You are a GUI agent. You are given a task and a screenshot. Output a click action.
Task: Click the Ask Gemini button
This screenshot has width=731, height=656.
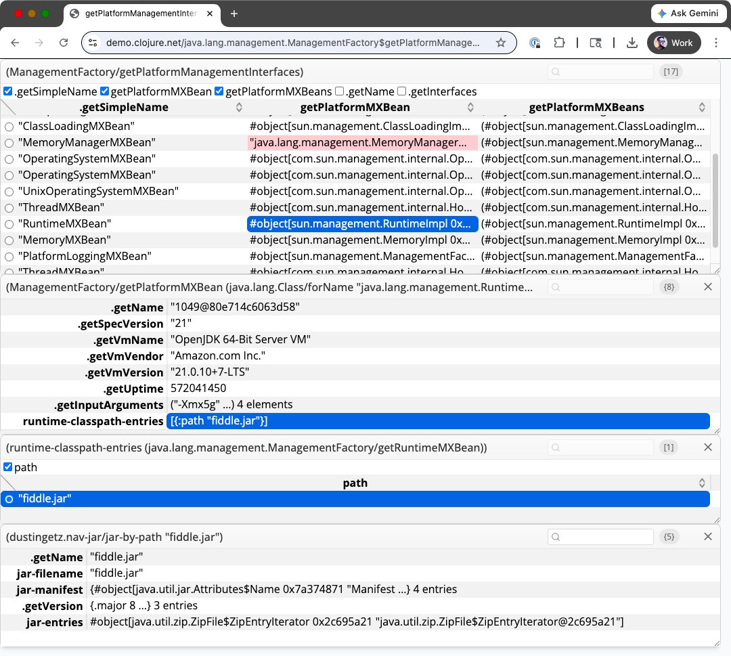click(688, 14)
